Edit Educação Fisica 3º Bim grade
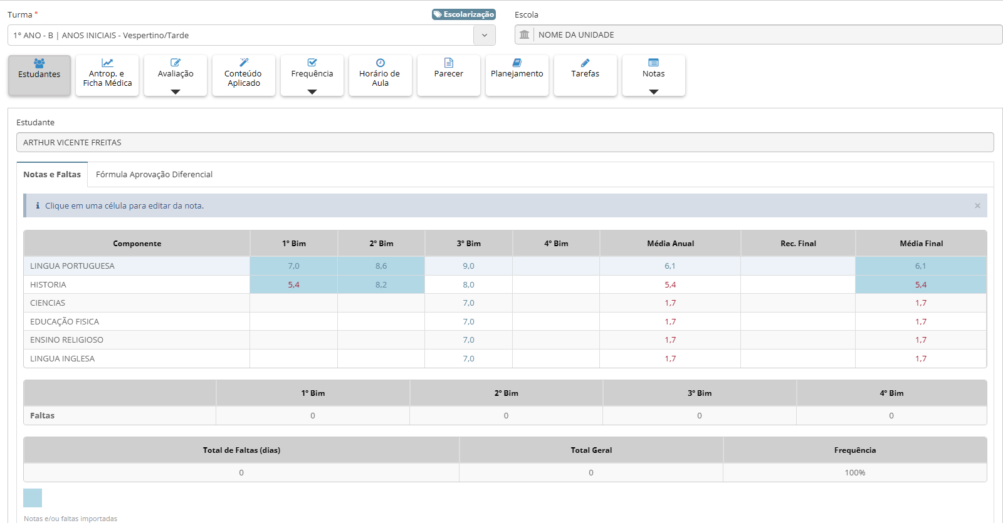 click(468, 321)
